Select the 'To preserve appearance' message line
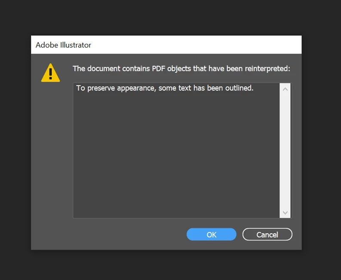Viewport: 341px width, 280px height. coord(165,88)
